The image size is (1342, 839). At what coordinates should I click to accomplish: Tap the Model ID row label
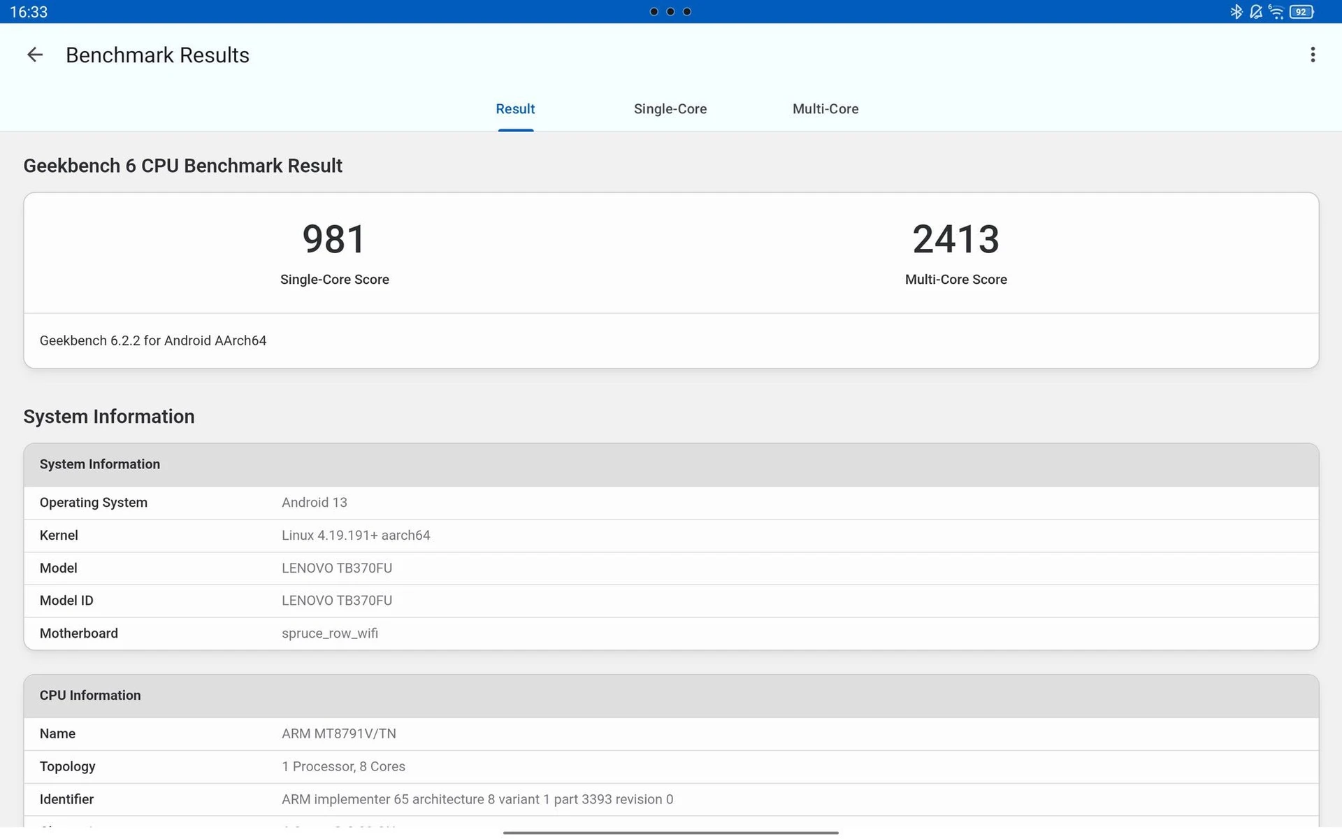click(x=66, y=601)
